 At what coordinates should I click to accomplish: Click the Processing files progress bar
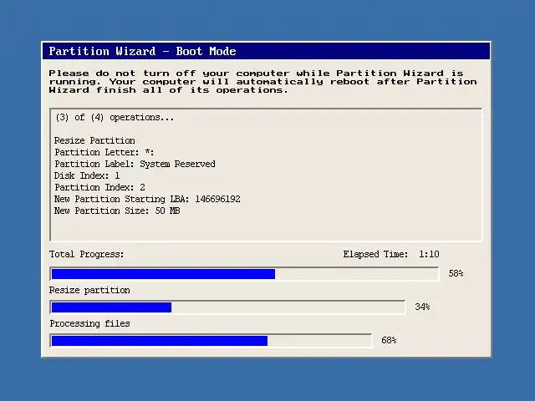coord(211,341)
